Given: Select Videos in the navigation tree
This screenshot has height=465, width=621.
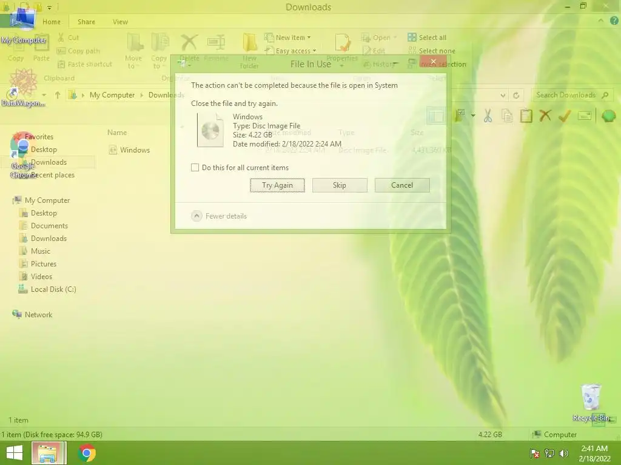Looking at the screenshot, I should pyautogui.click(x=41, y=276).
